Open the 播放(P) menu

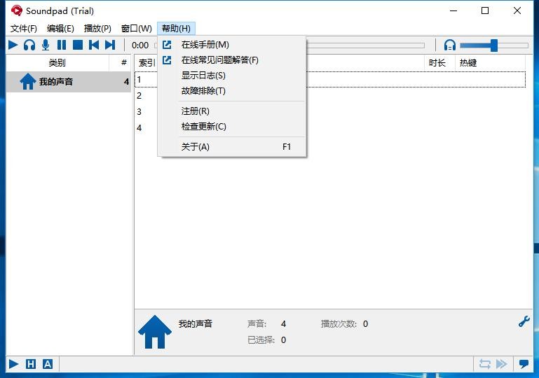pos(97,29)
